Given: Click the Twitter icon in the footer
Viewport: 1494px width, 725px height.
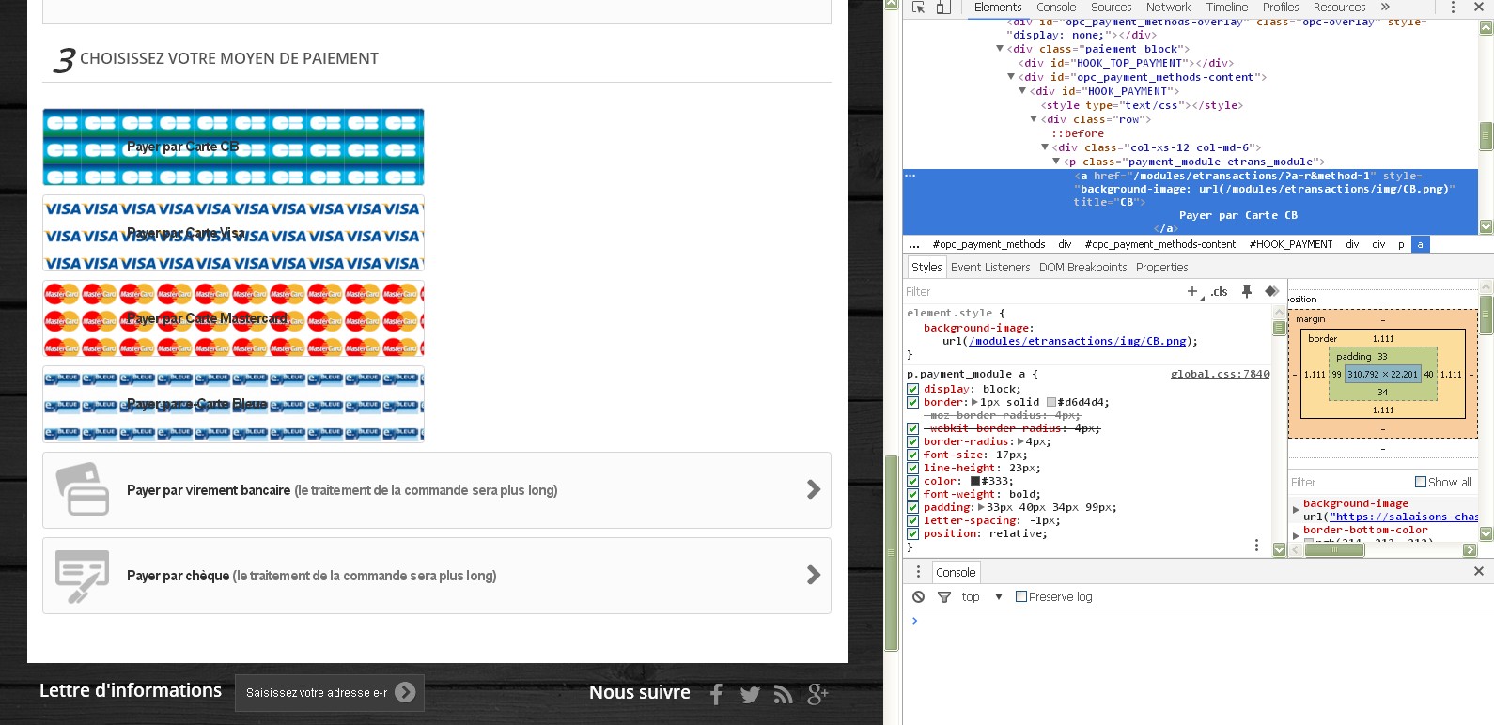Looking at the screenshot, I should tap(750, 695).
